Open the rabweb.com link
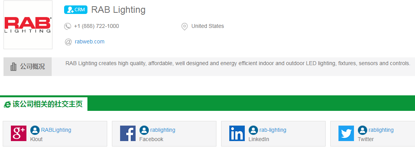 (90, 41)
